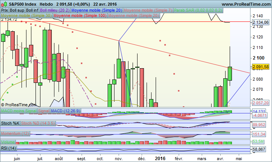Viewport: 272px width, 162px height.
Task: Click the -4,0671 MACD value tag
Action: coord(260,115)
